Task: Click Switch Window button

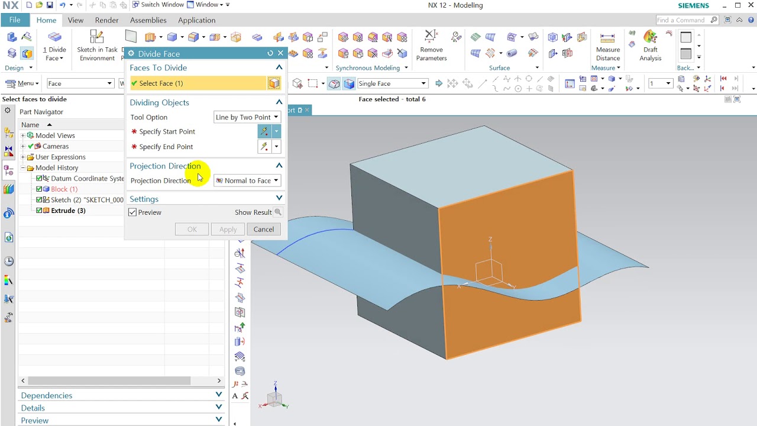Action: (158, 5)
